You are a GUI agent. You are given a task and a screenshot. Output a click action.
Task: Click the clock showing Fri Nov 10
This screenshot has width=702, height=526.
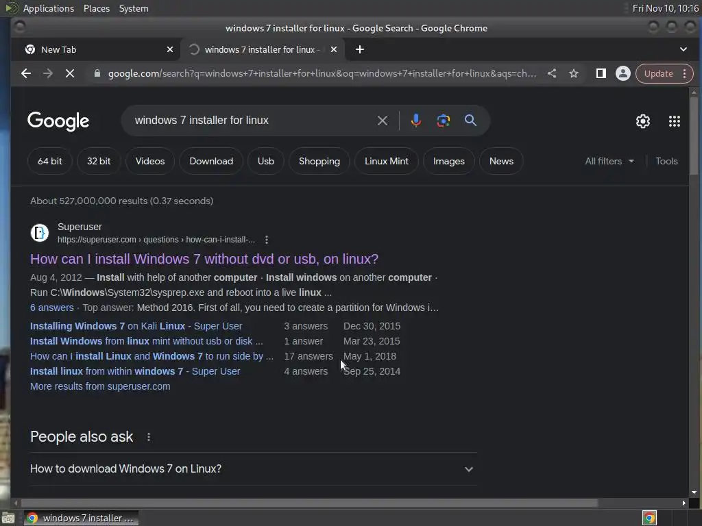(665, 8)
